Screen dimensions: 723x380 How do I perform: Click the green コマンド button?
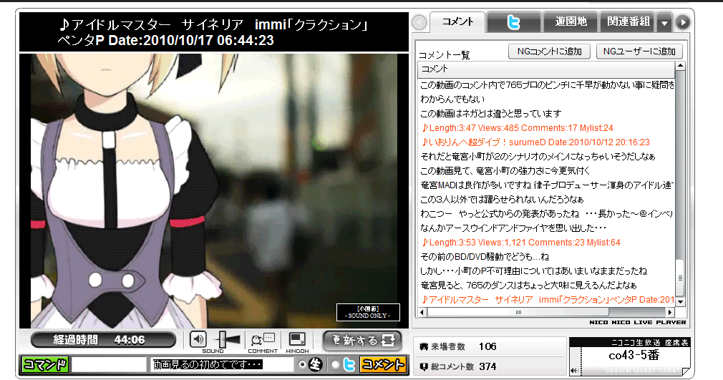pos(45,364)
